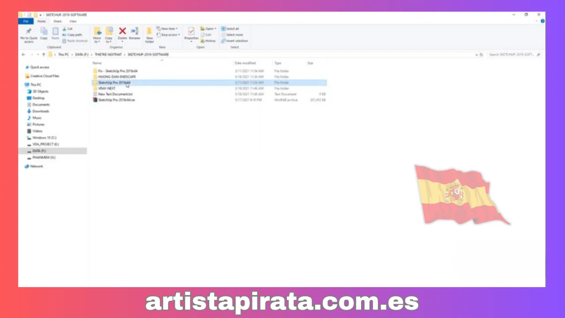The width and height of the screenshot is (565, 318).
Task: Switch to the View ribbon tab
Action: (x=73, y=21)
